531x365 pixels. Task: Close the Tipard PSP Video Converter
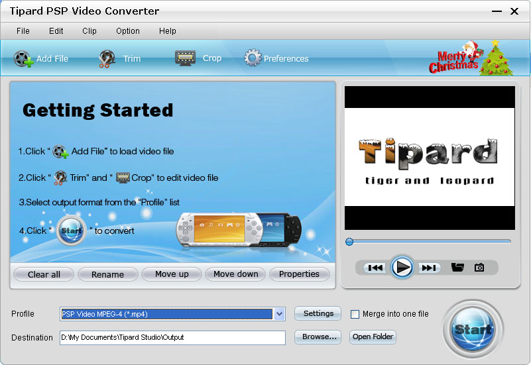pos(514,11)
